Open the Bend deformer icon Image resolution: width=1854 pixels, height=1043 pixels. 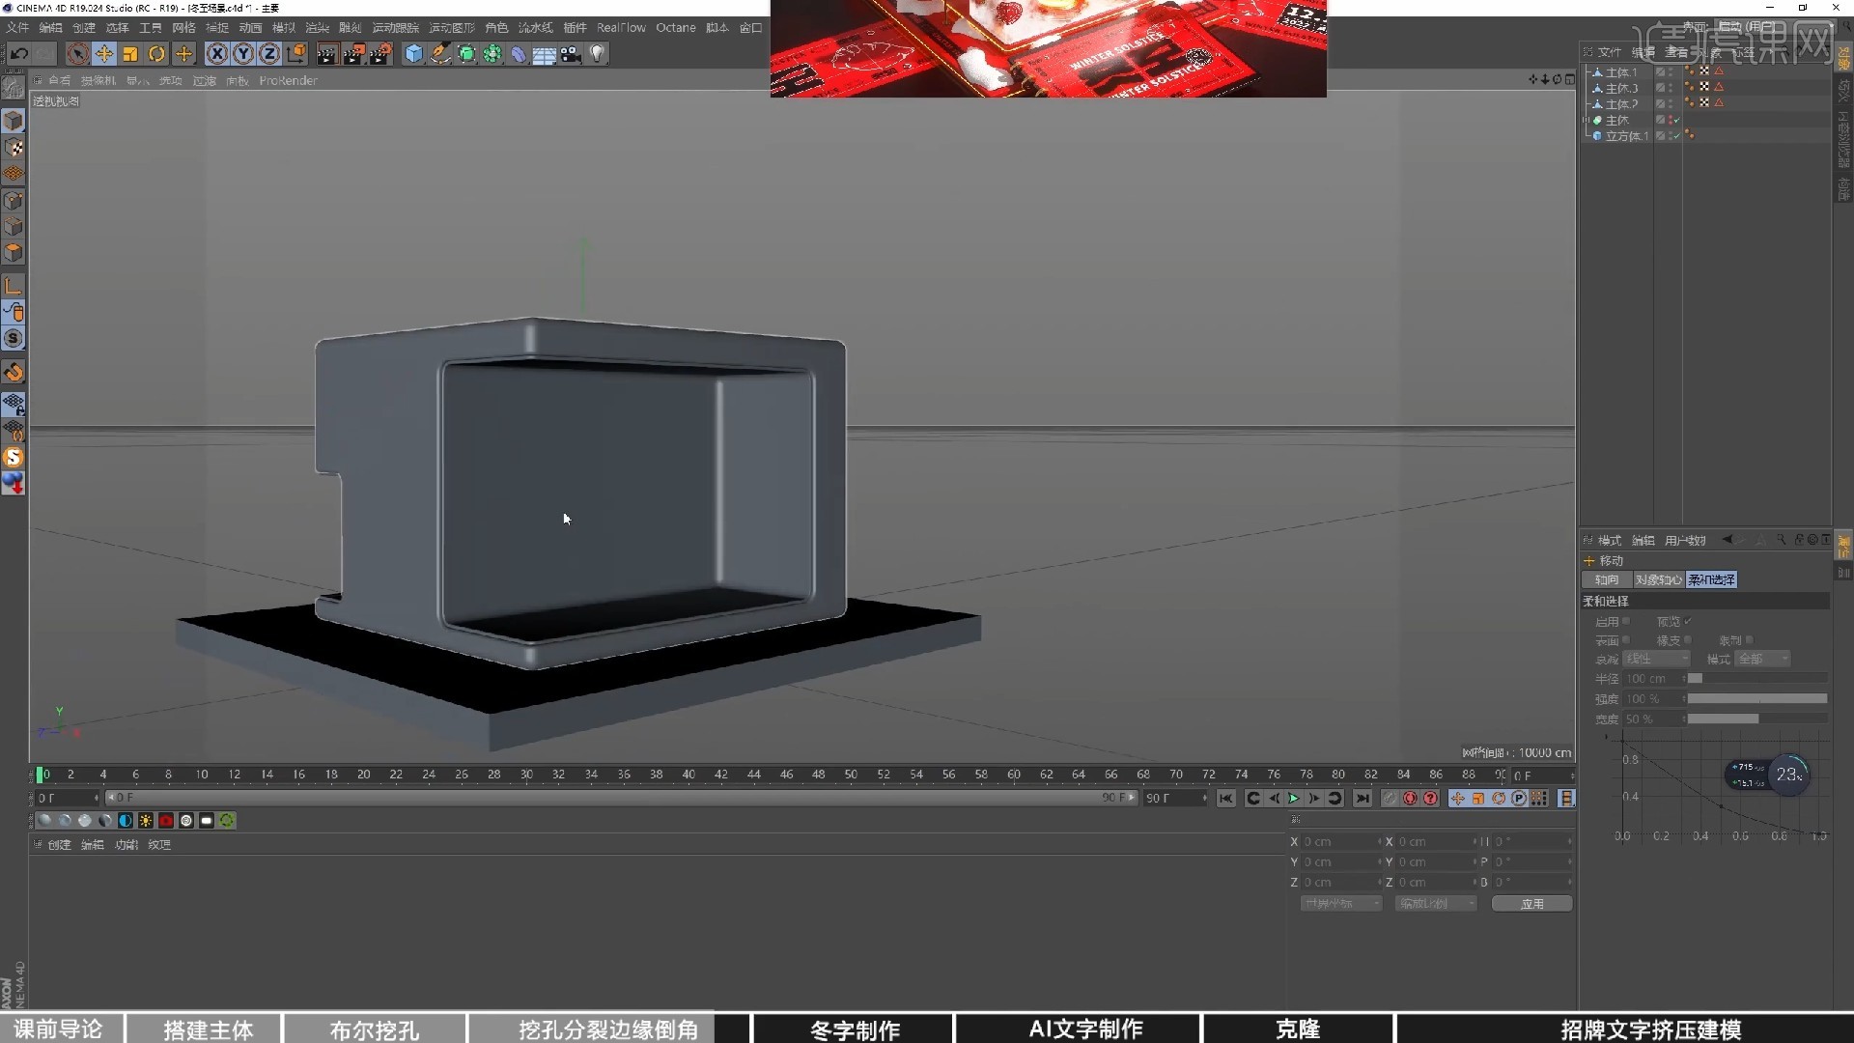click(x=519, y=54)
